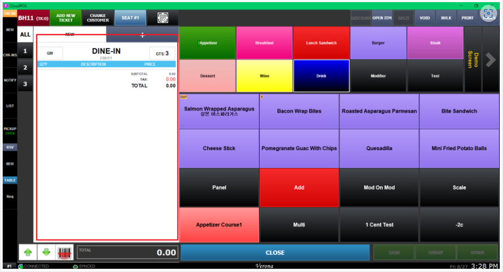This screenshot has height=272, width=503.
Task: Click the PRINT button
Action: click(x=467, y=18)
